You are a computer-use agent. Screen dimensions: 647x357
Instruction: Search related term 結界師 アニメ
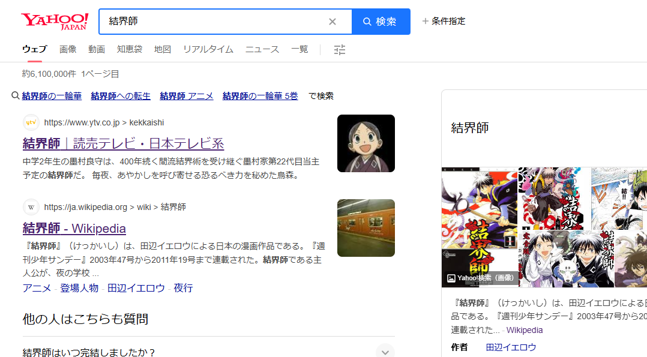187,96
